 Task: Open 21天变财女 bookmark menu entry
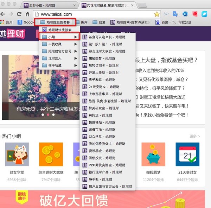point(107,87)
